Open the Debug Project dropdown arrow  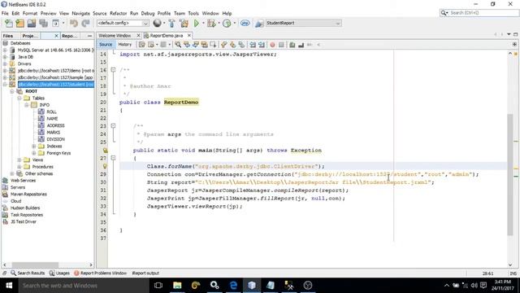pos(219,24)
